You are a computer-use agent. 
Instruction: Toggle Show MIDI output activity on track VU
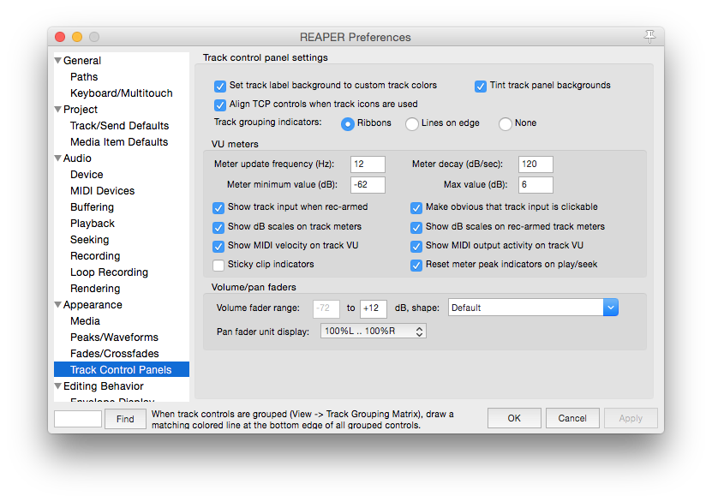coord(416,246)
